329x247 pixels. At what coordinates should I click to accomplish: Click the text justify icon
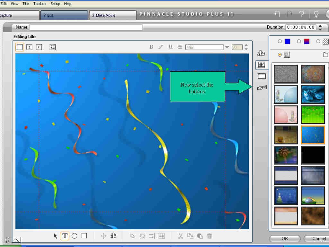tap(180, 47)
